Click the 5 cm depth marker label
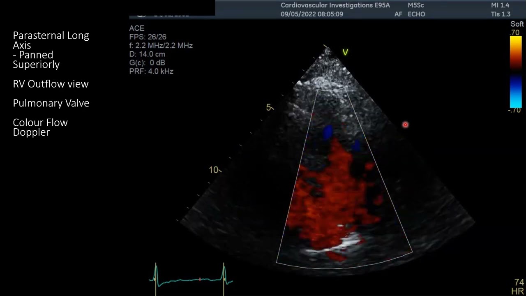 tap(269, 107)
